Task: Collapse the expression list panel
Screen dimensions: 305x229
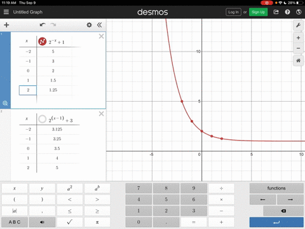Action: coord(99,25)
